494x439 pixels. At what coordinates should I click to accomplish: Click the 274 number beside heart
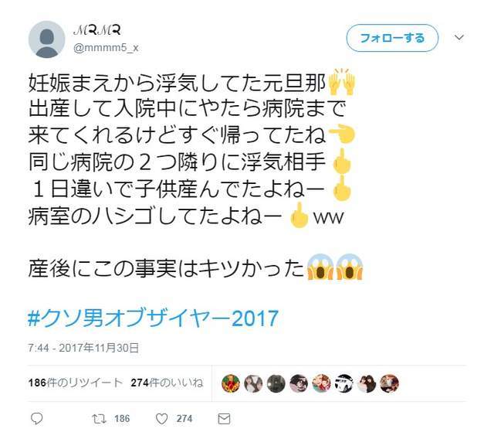click(x=184, y=419)
